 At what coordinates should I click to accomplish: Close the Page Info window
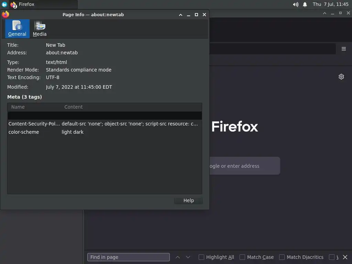(204, 14)
